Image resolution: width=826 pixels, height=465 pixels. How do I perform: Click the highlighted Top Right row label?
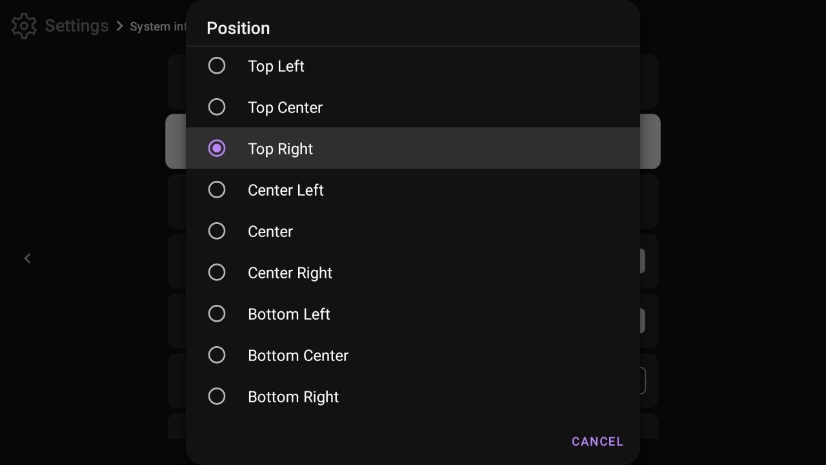pyautogui.click(x=280, y=149)
